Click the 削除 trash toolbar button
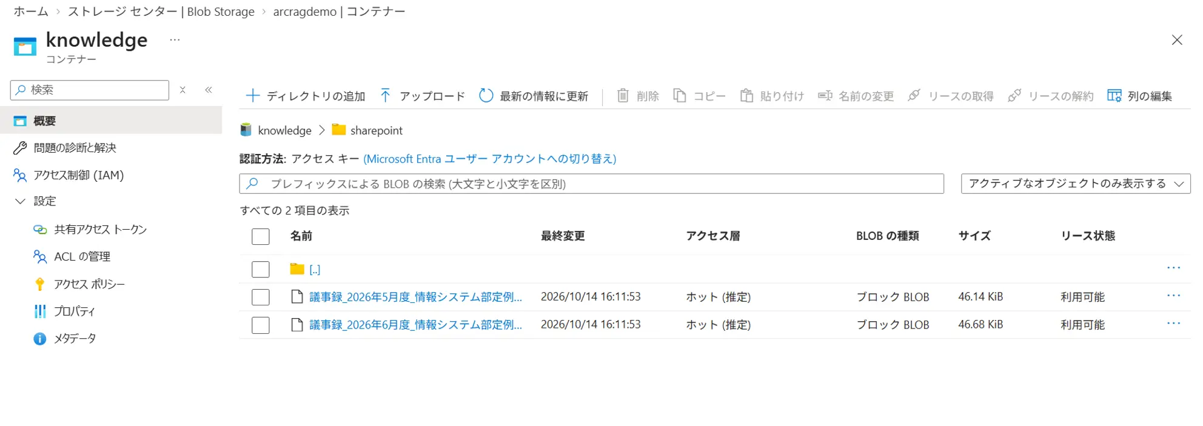1203x426 pixels. pos(638,96)
